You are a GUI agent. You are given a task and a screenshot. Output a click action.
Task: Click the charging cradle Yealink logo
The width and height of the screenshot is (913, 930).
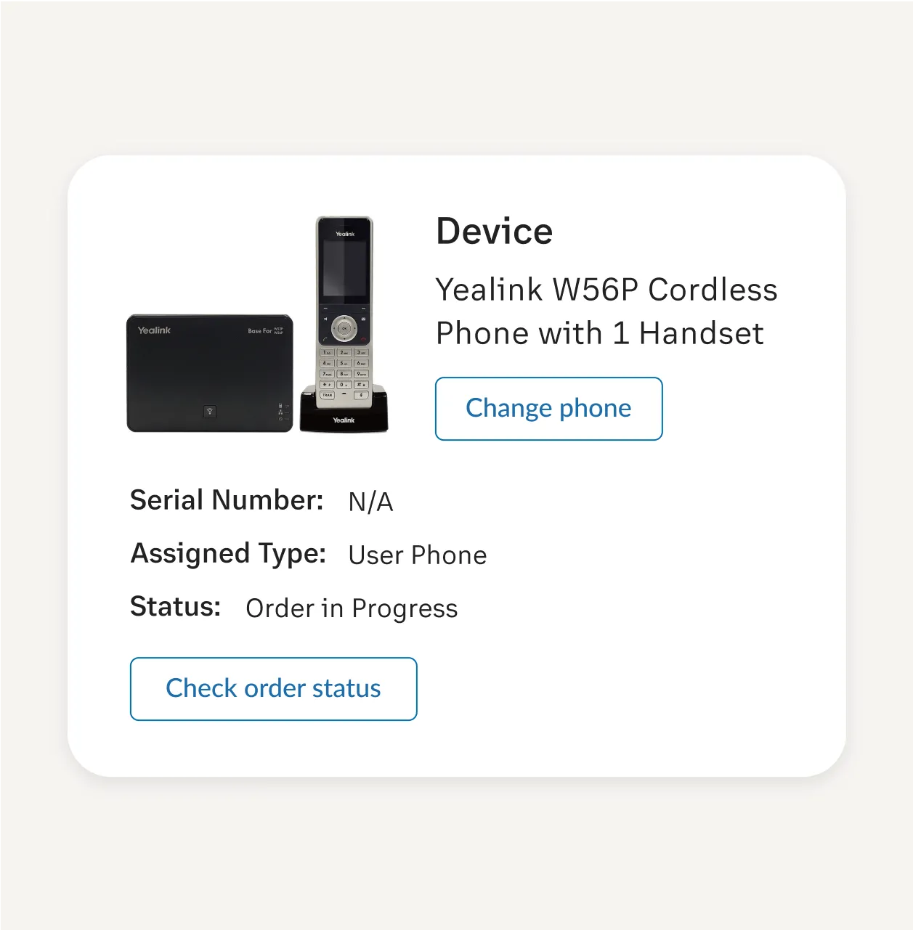344,420
